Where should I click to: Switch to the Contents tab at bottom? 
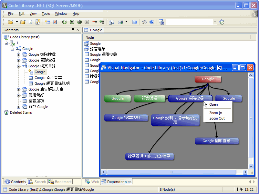15,182
